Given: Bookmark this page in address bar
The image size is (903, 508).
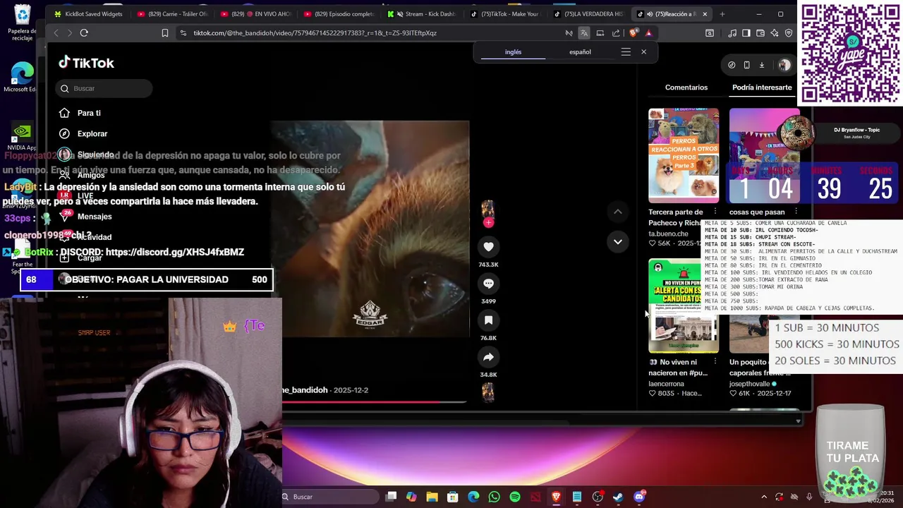Looking at the screenshot, I should (165, 32).
